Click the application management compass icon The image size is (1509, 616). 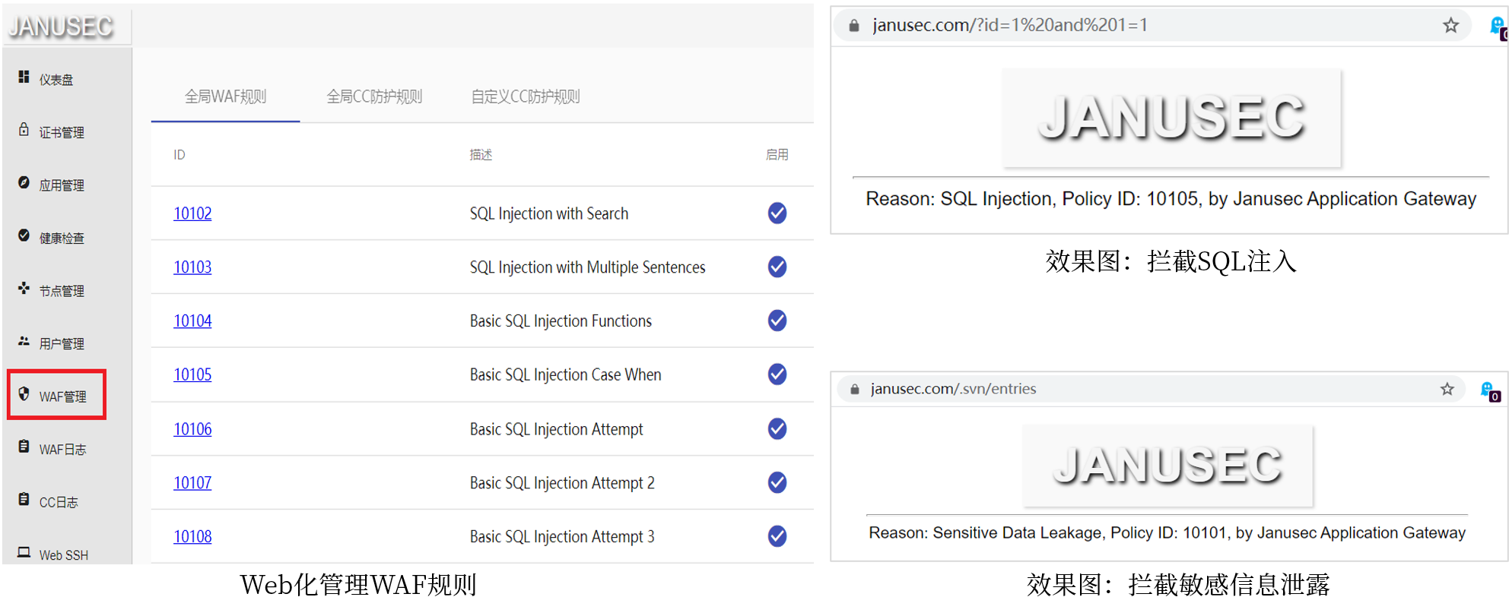(x=24, y=183)
